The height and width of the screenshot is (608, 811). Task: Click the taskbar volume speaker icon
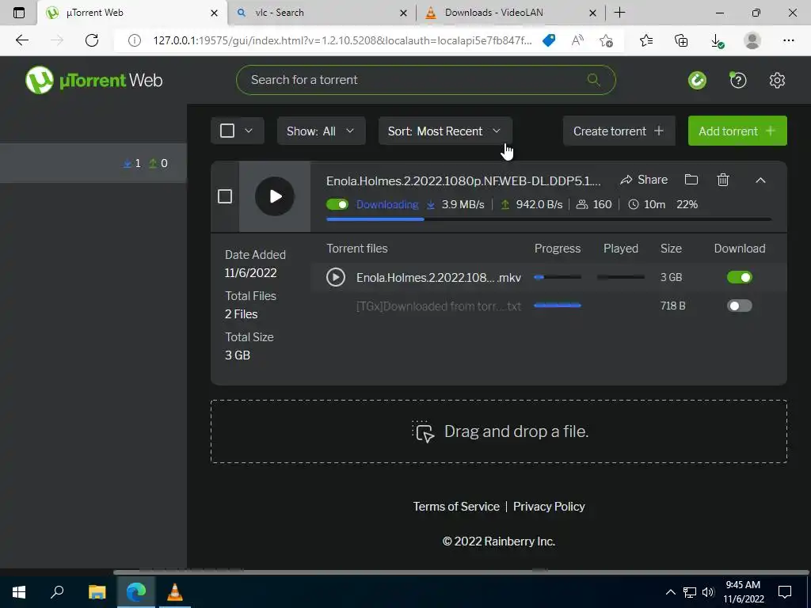click(708, 592)
